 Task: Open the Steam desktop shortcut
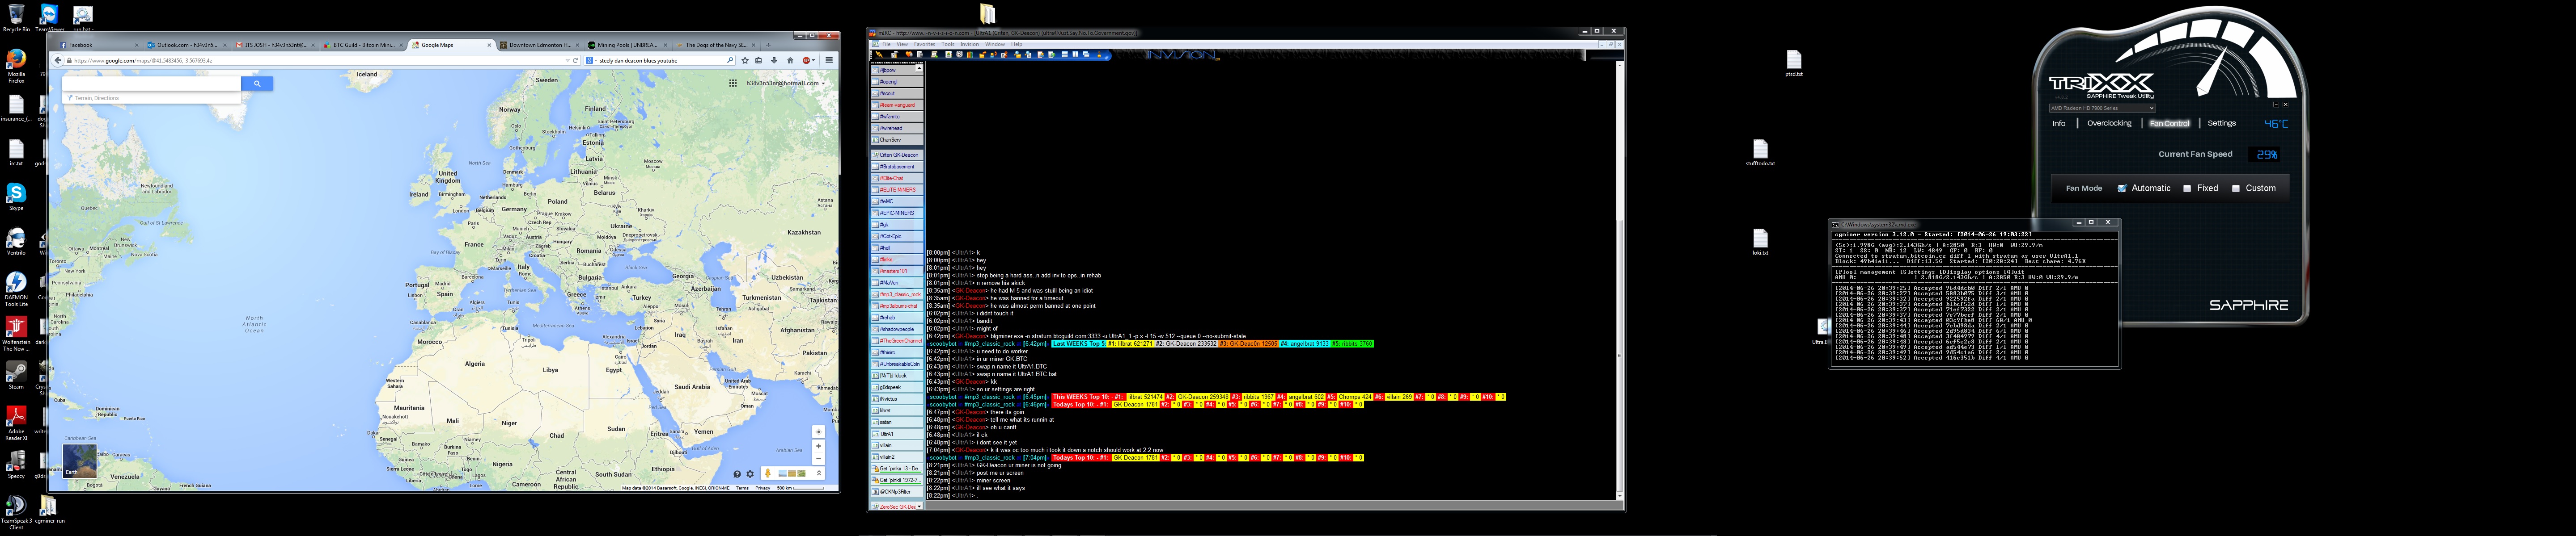click(x=16, y=375)
